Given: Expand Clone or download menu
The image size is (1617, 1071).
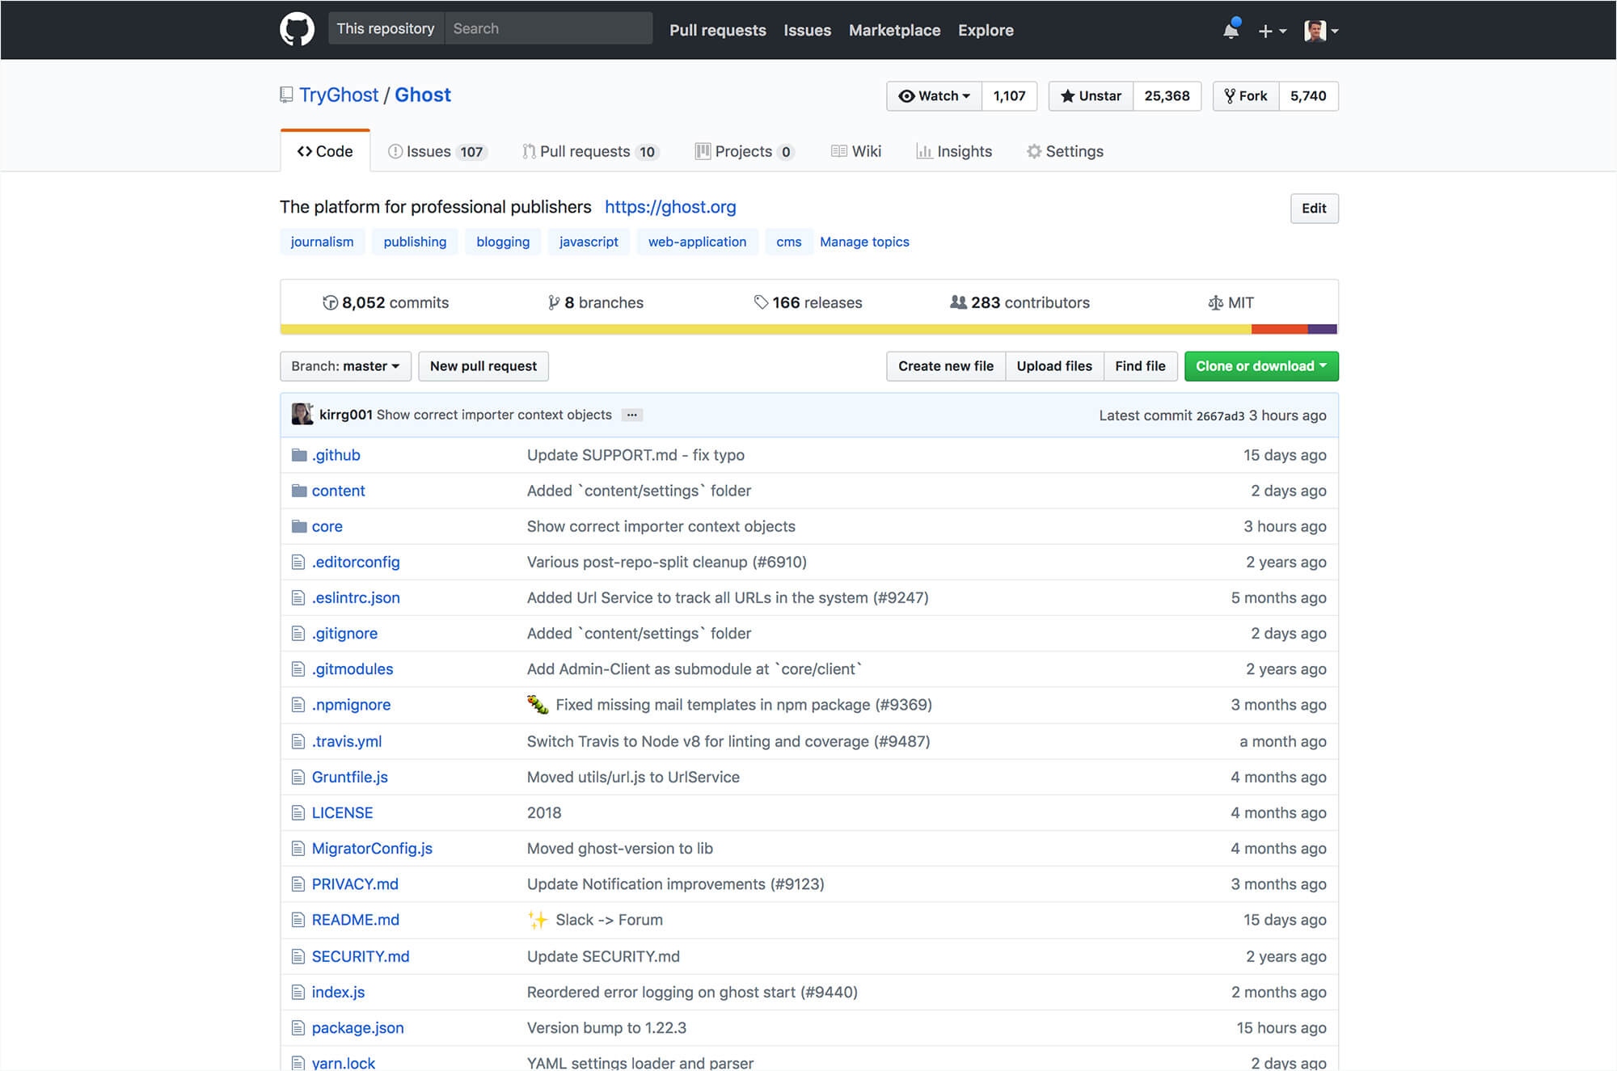Looking at the screenshot, I should tap(1260, 366).
